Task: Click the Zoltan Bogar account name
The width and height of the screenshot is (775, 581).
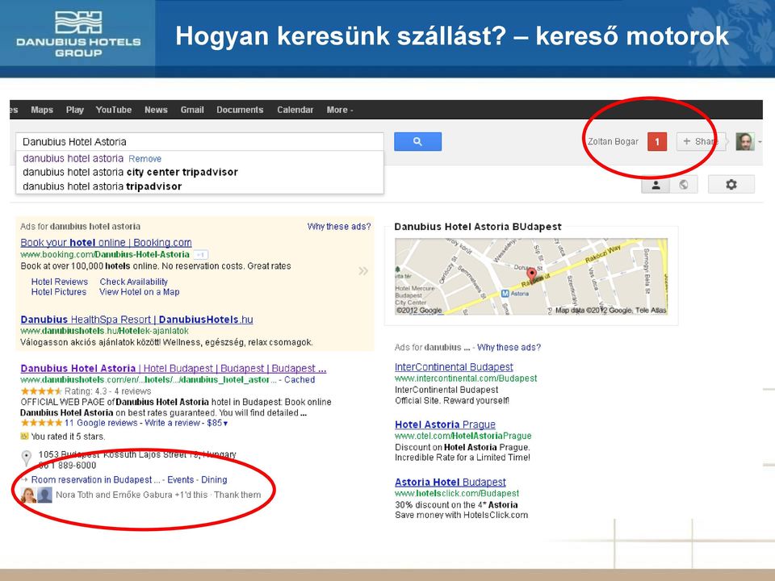Action: point(613,142)
